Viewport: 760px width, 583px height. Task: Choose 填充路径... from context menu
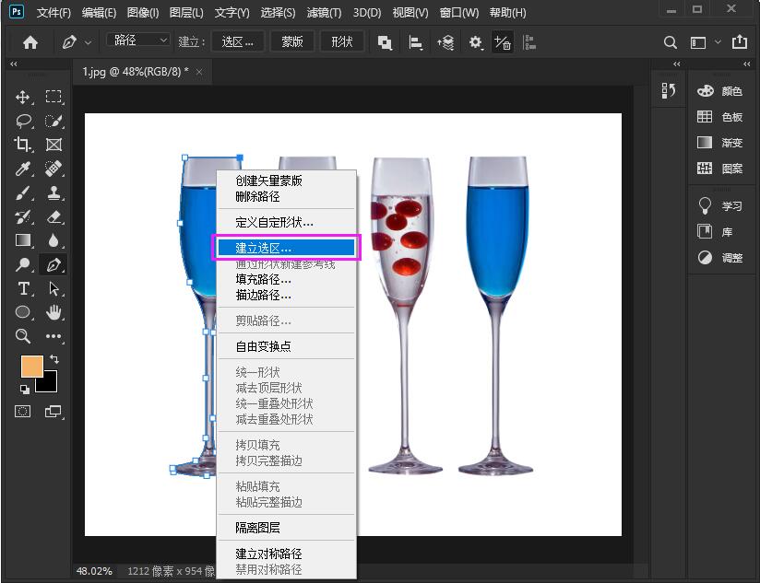pyautogui.click(x=286, y=280)
